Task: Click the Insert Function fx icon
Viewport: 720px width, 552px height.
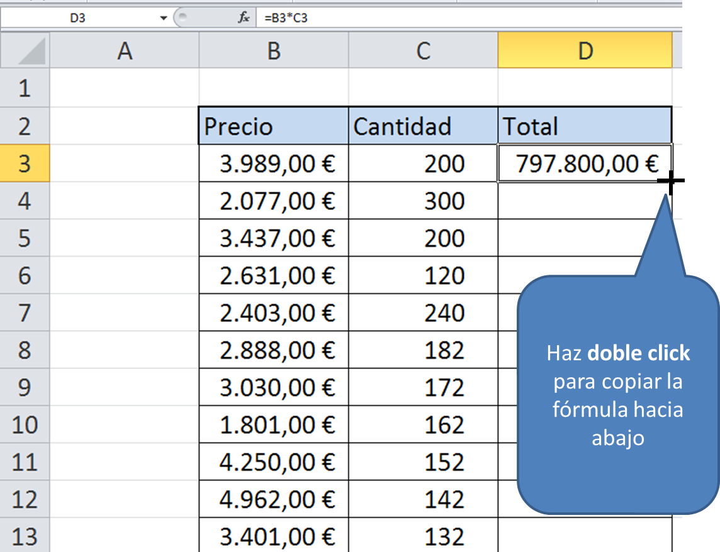Action: 244,18
